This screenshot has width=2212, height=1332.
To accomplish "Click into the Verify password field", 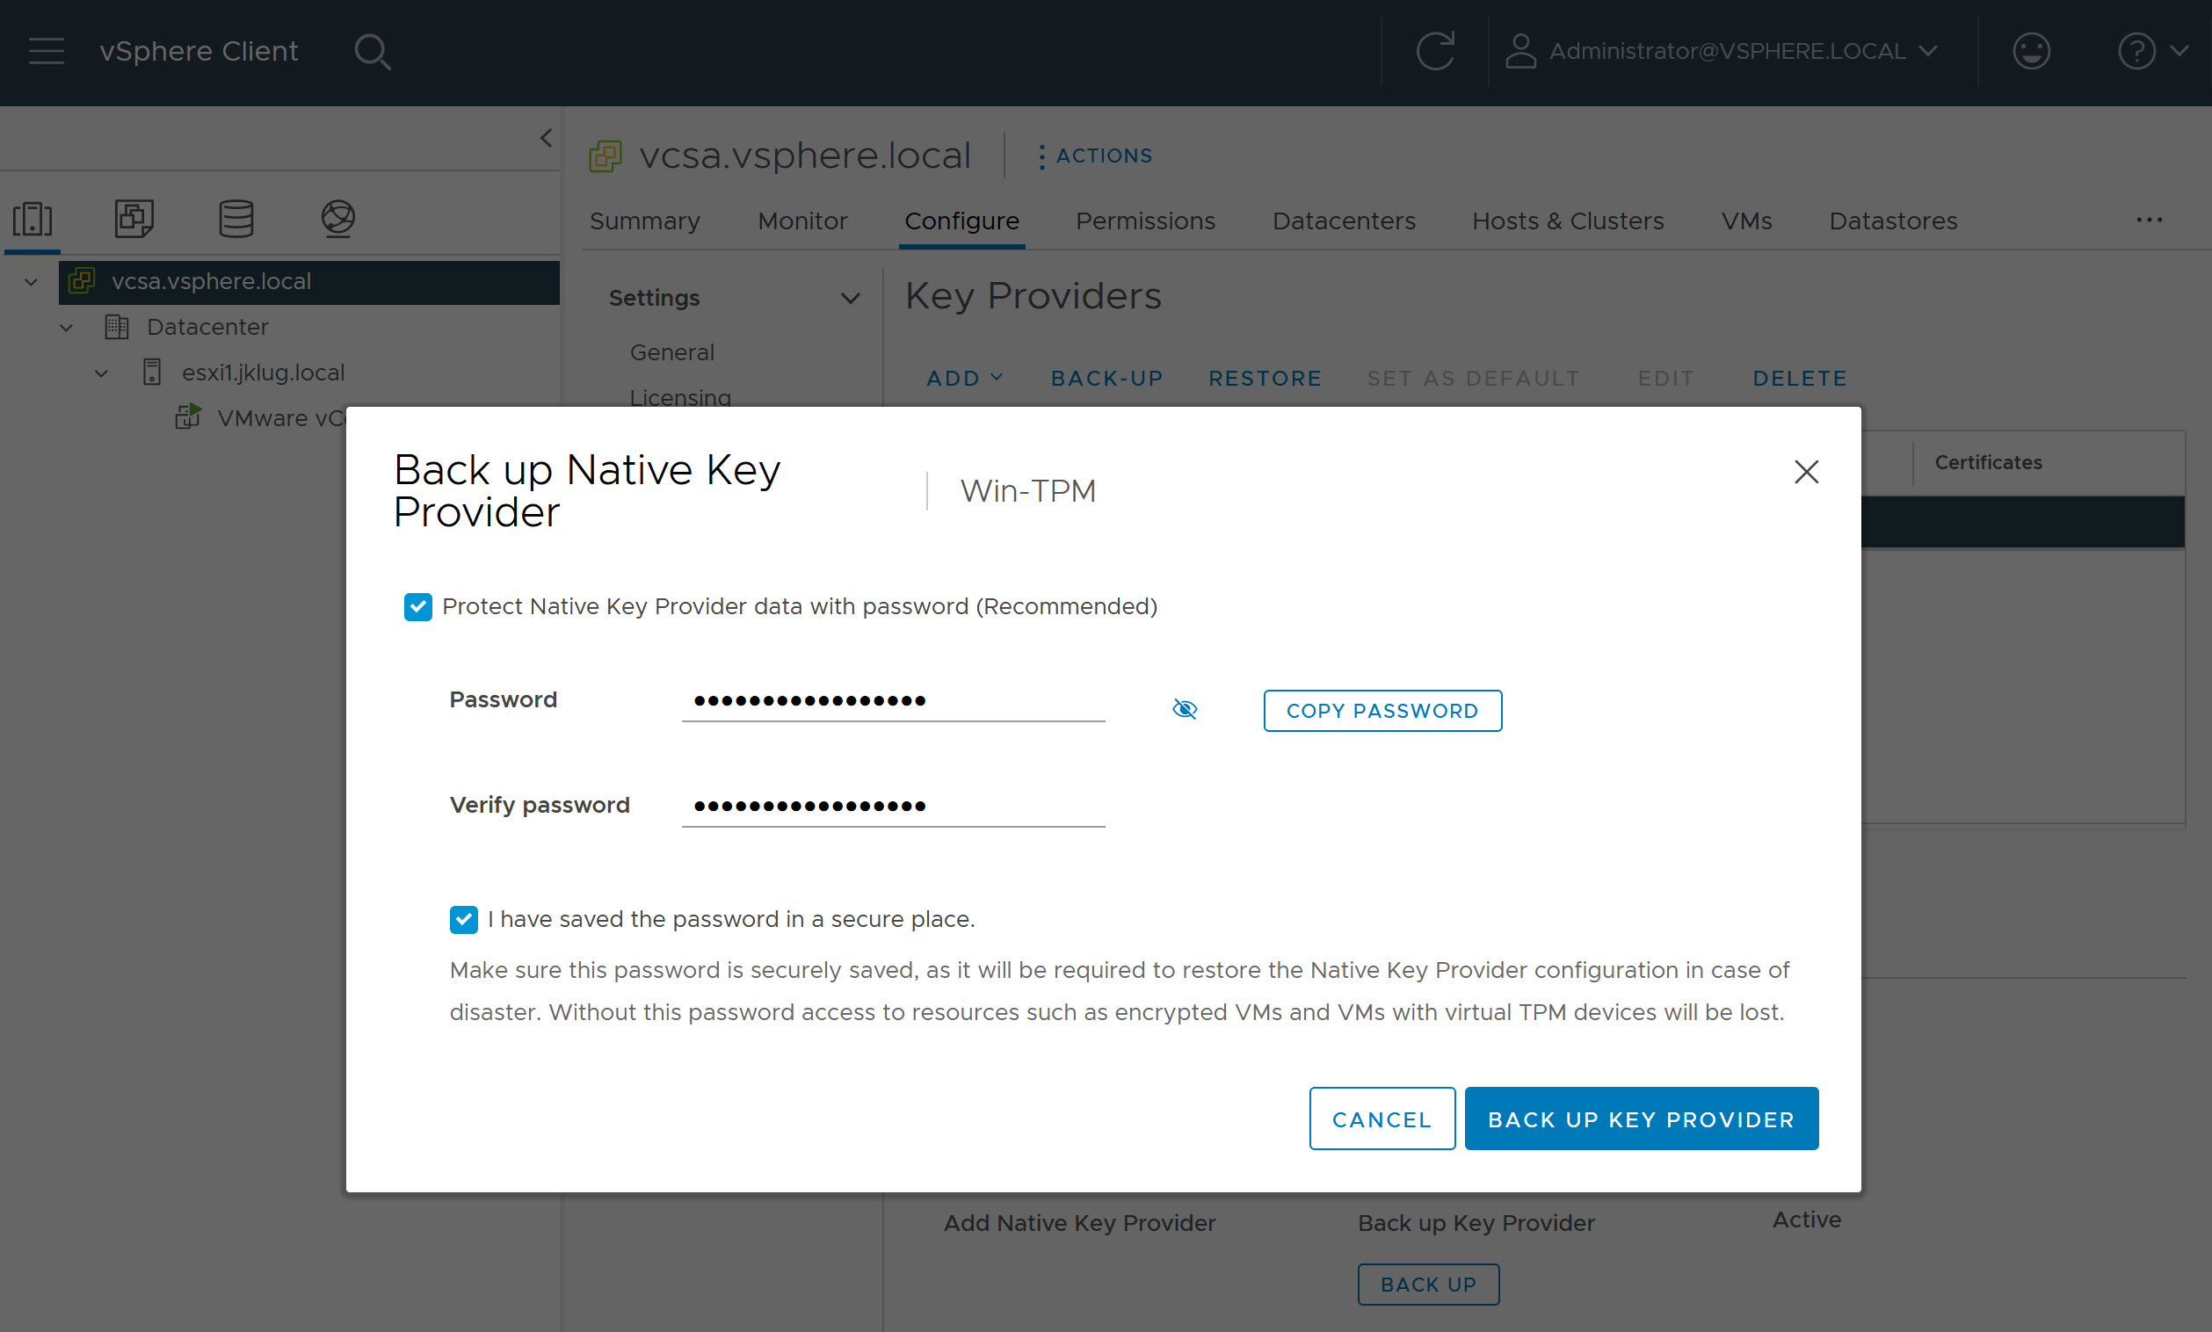I will pyautogui.click(x=892, y=805).
